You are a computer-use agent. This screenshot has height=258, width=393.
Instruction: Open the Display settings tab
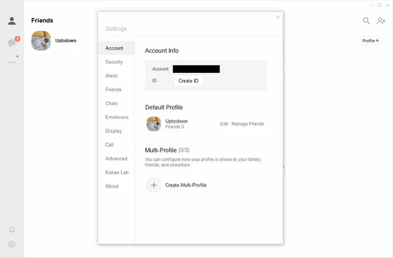(116, 131)
